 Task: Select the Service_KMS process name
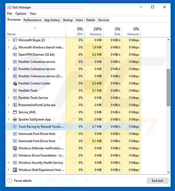pyautogui.click(x=27, y=112)
